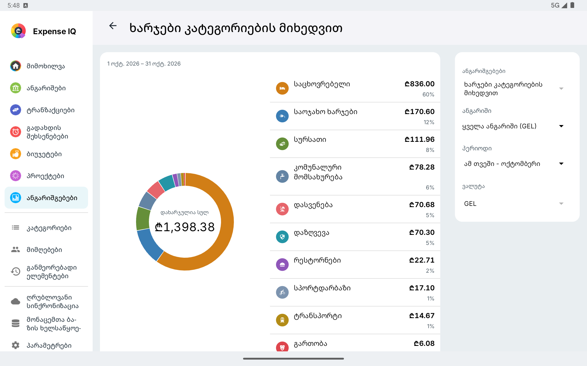Image resolution: width=587 pixels, height=366 pixels.
Task: Select ბიუჯეტები in the sidebar
Action: (46, 154)
